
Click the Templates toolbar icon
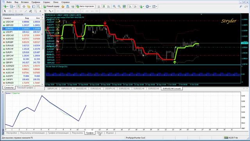coord(154,7)
